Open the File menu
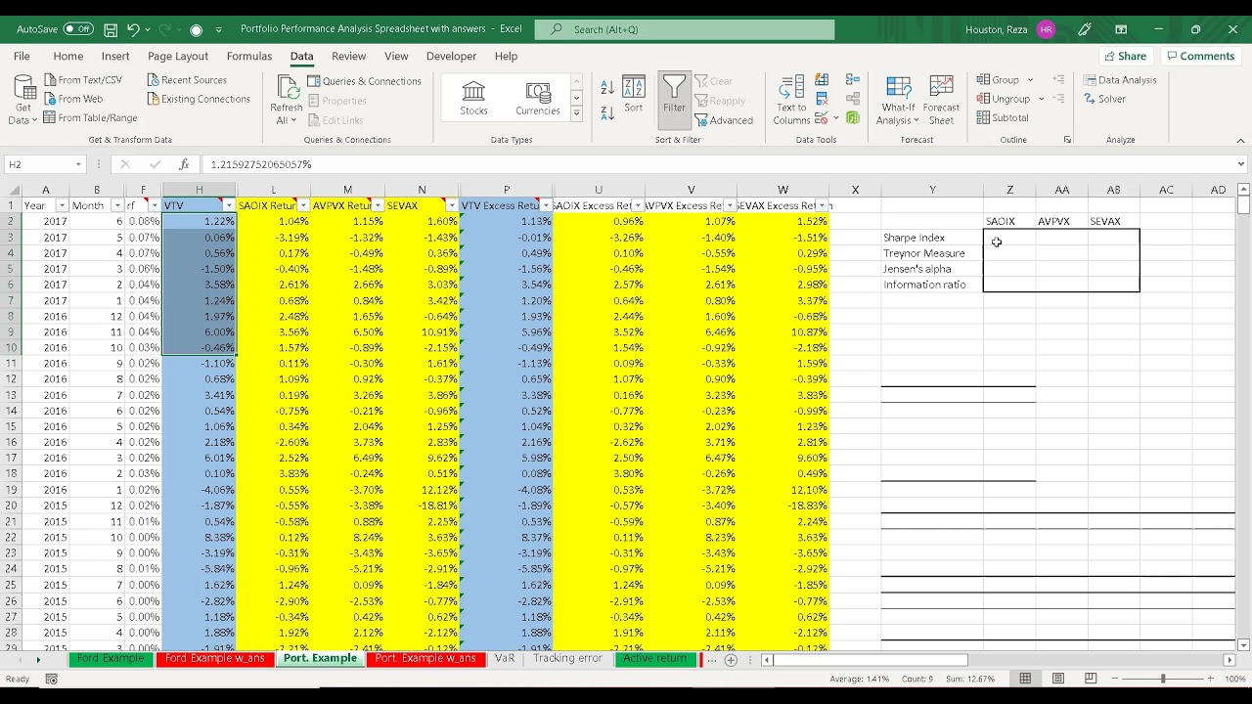This screenshot has height=704, width=1252. point(22,56)
